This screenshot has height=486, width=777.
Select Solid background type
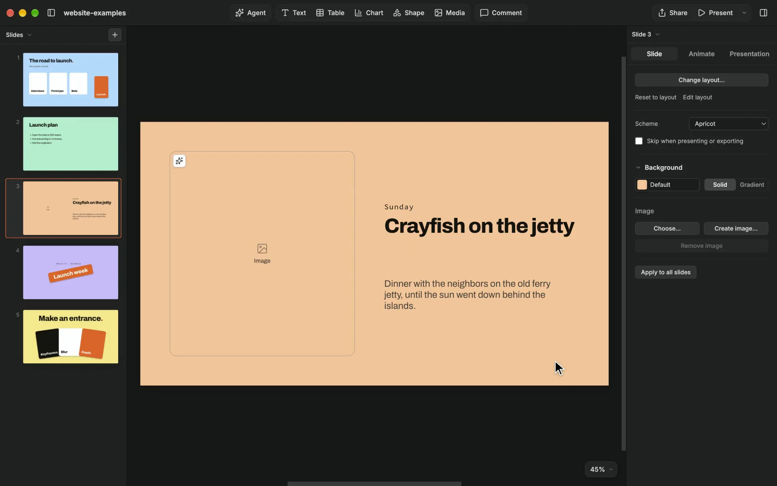tap(720, 185)
